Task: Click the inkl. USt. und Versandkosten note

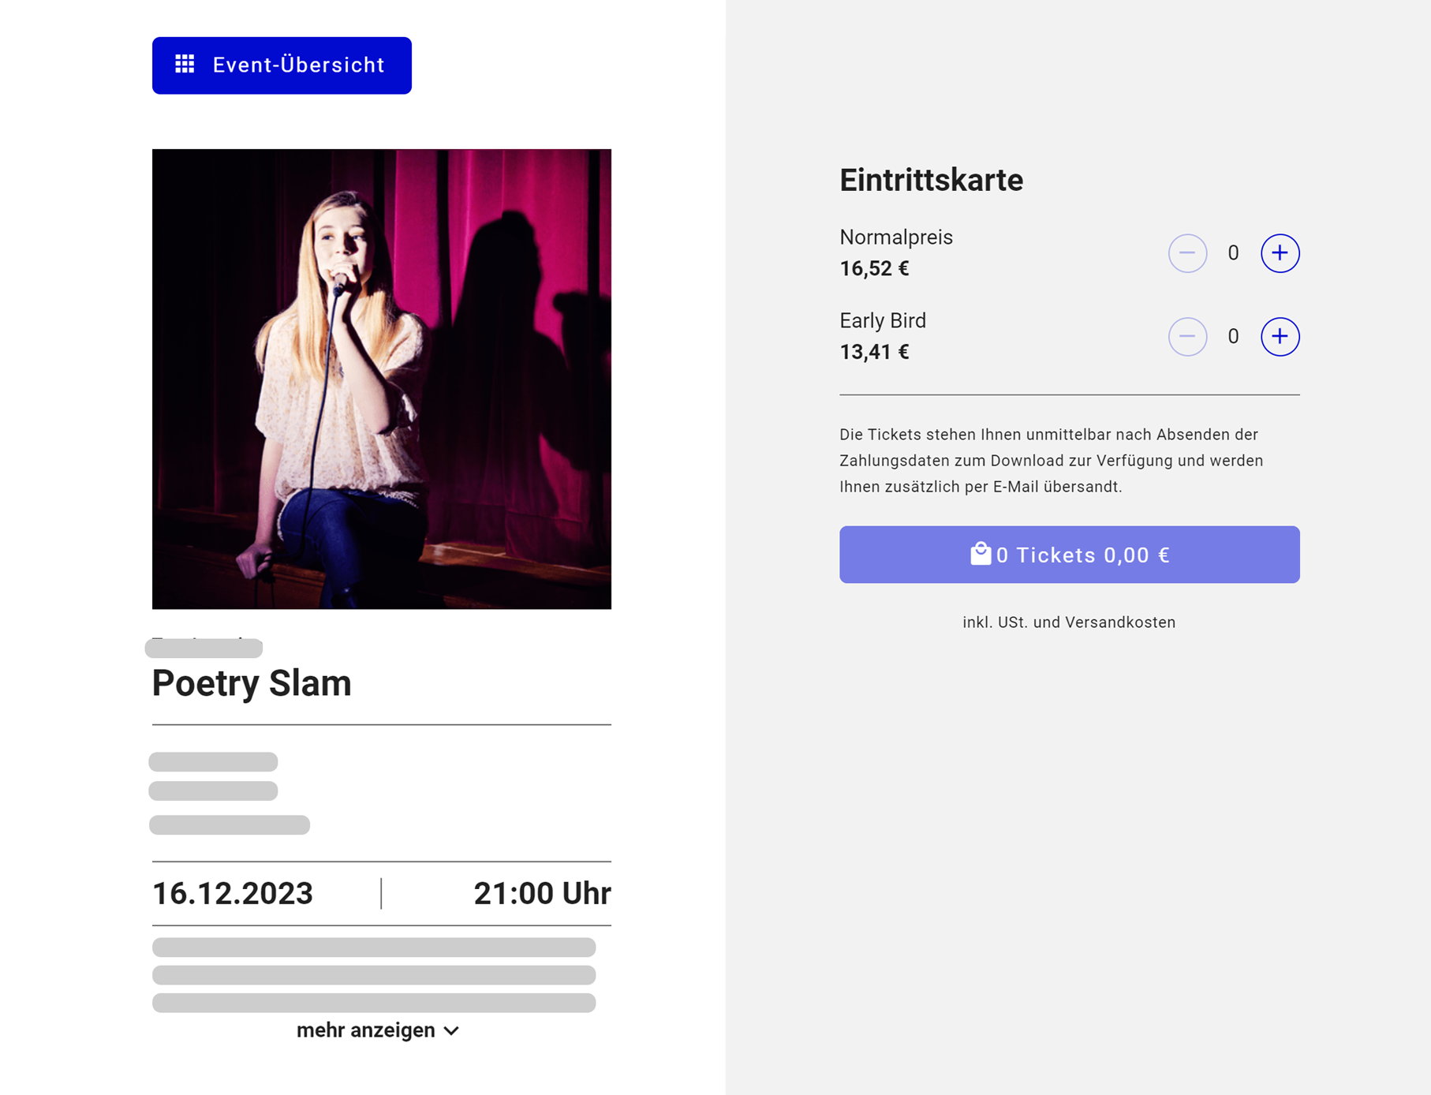Action: pos(1069,622)
